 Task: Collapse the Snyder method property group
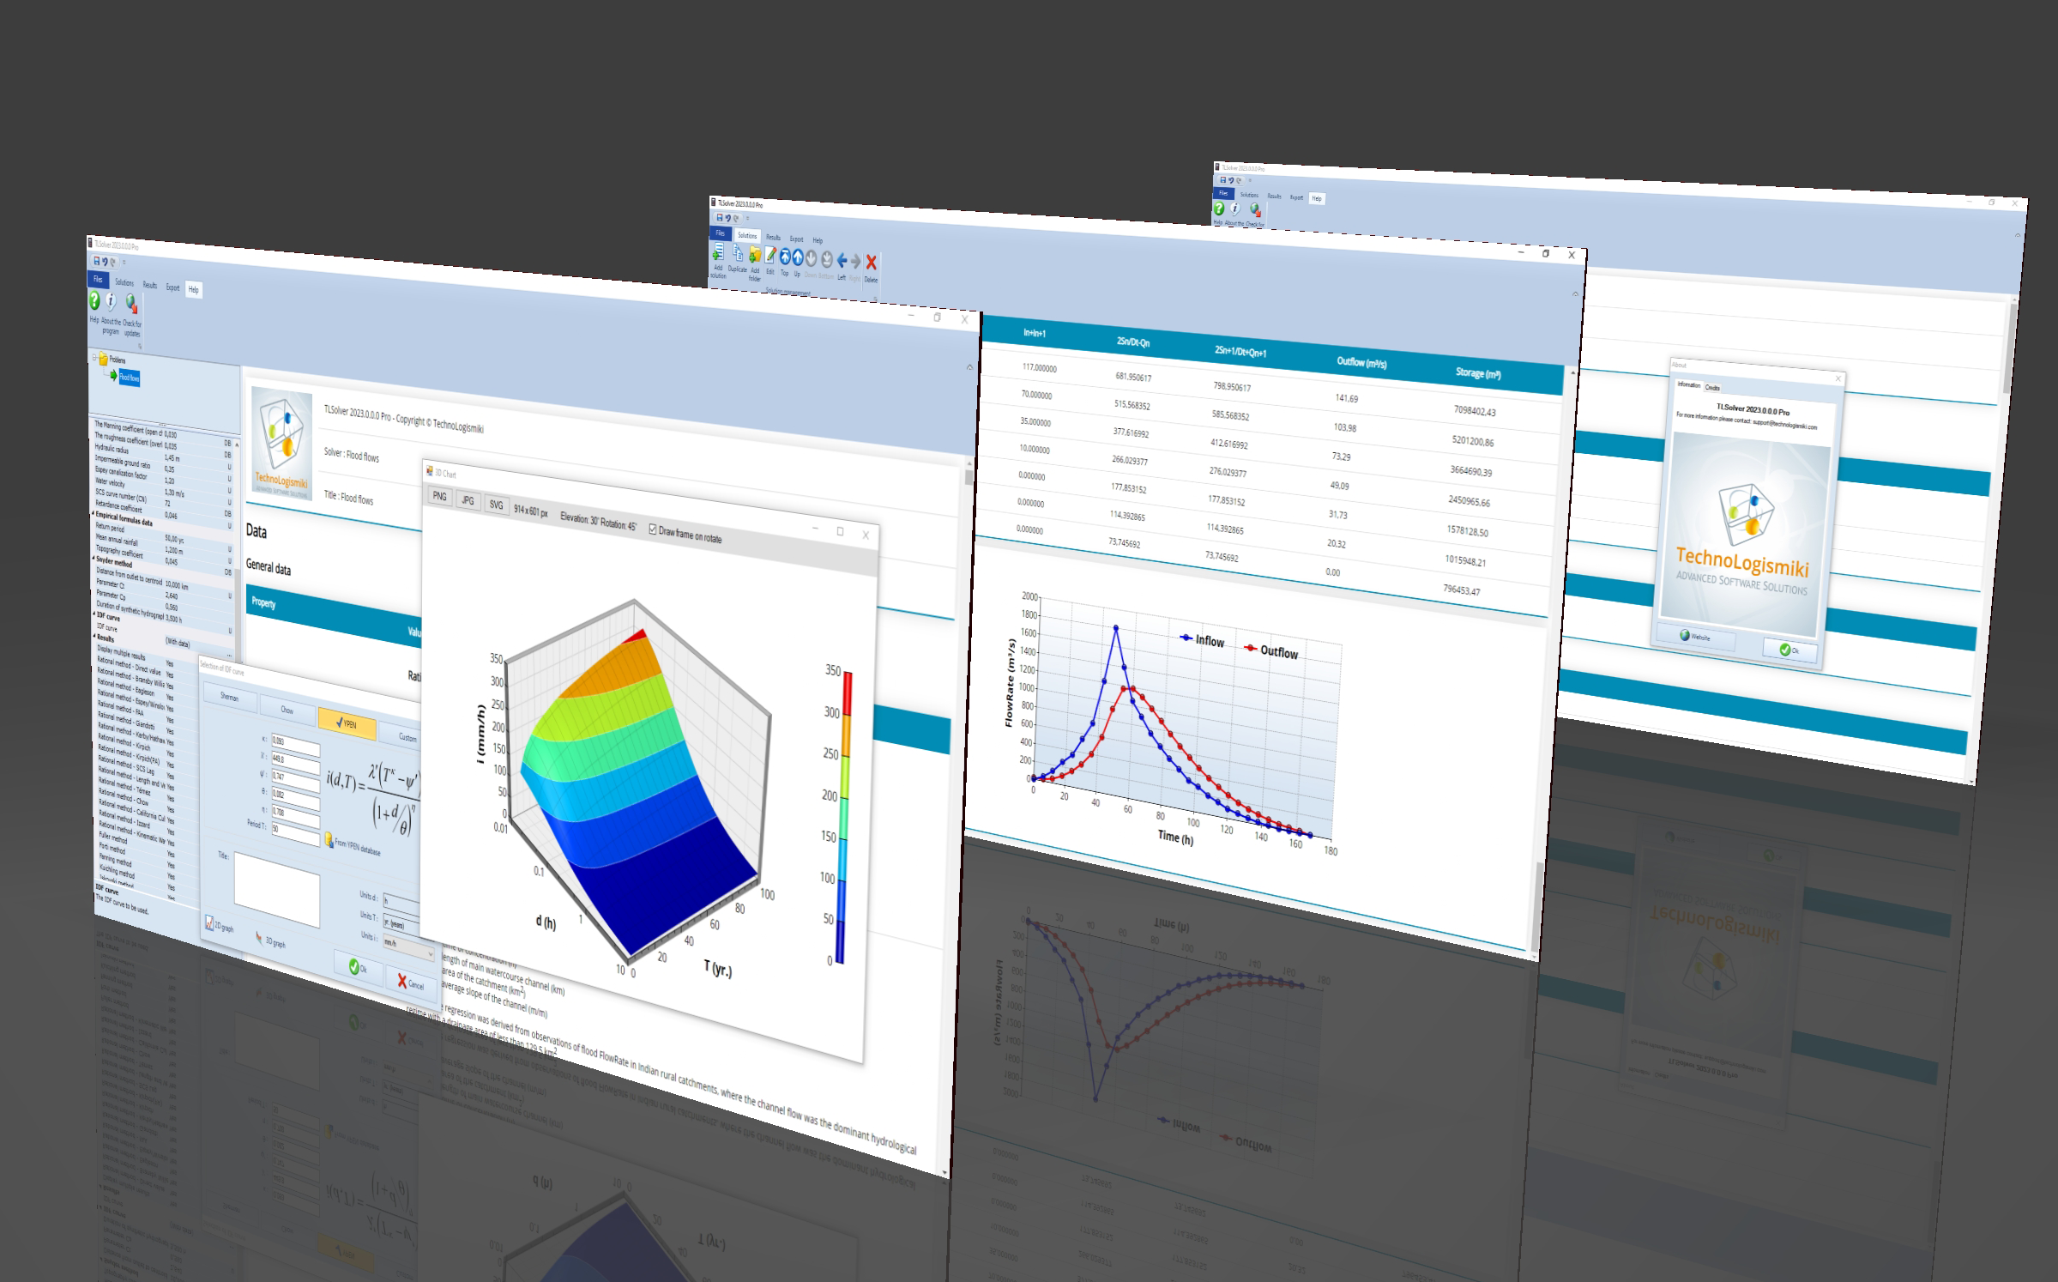point(95,559)
